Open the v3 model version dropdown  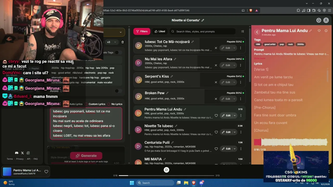(112, 42)
